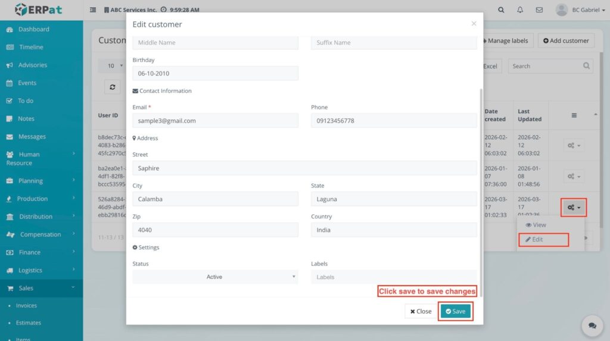Click the Labels input field

[x=394, y=277]
